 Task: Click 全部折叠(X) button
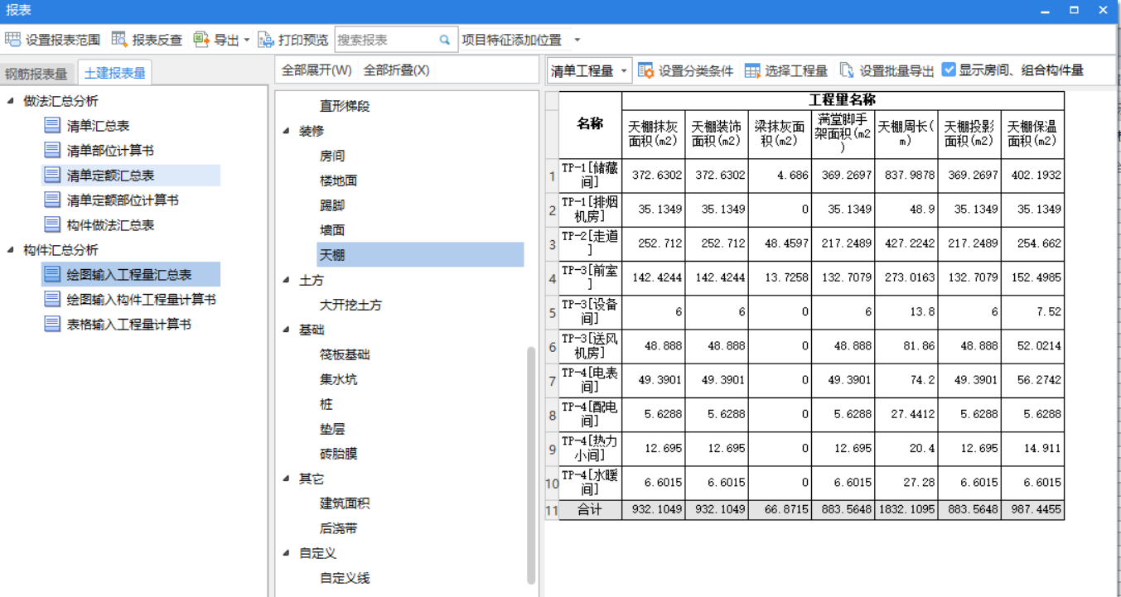click(x=396, y=70)
